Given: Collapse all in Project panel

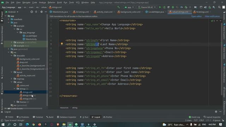Looking at the screenshot, I should click(x=36, y=12).
